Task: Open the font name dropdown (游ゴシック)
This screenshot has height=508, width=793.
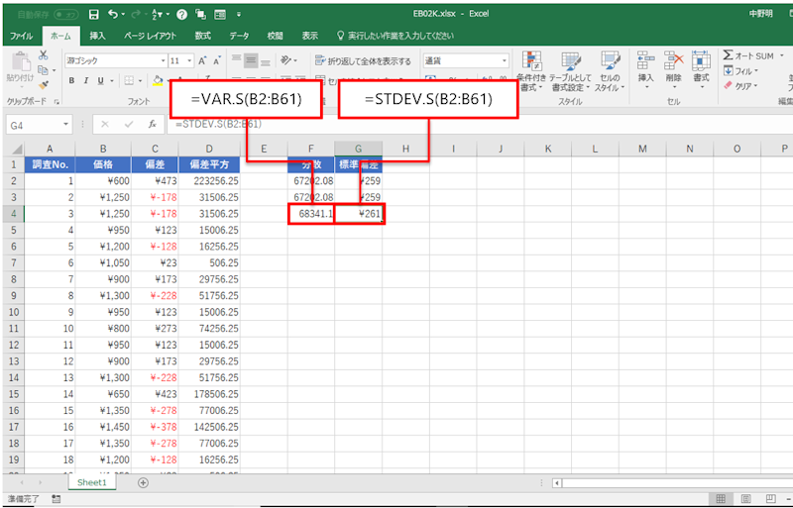Action: pos(114,60)
